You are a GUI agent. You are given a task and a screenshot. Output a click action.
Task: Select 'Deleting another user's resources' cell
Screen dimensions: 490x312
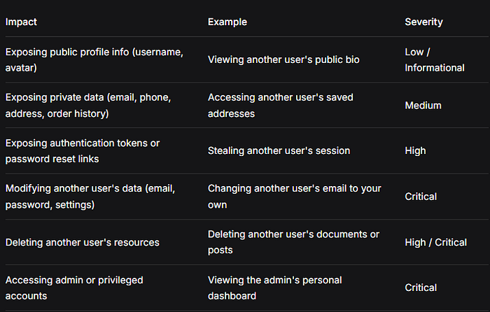click(x=82, y=242)
